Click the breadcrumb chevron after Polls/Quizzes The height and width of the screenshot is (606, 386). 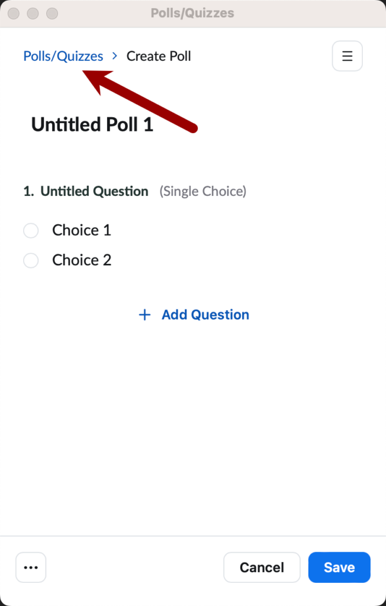click(114, 56)
